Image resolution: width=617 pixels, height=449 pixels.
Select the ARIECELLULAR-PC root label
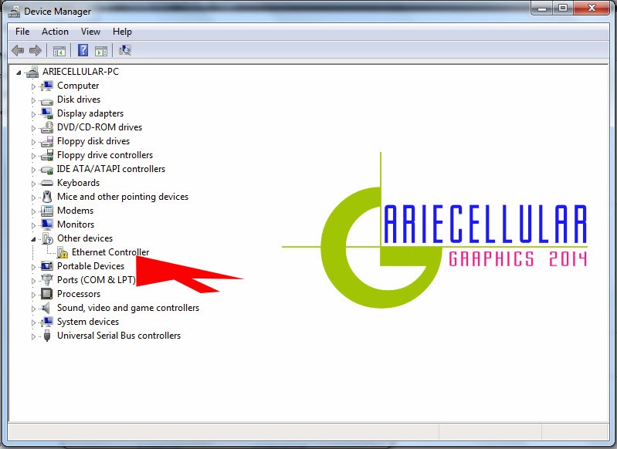pyautogui.click(x=80, y=72)
